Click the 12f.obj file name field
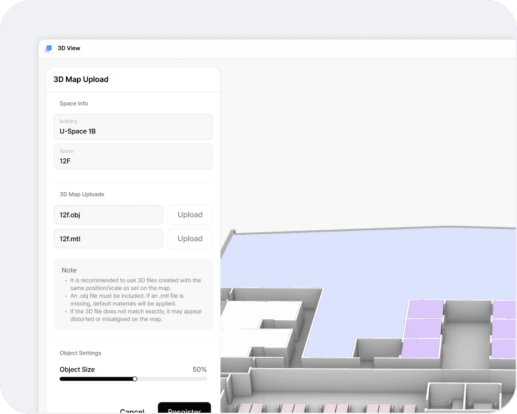This screenshot has height=414, width=517. point(108,214)
